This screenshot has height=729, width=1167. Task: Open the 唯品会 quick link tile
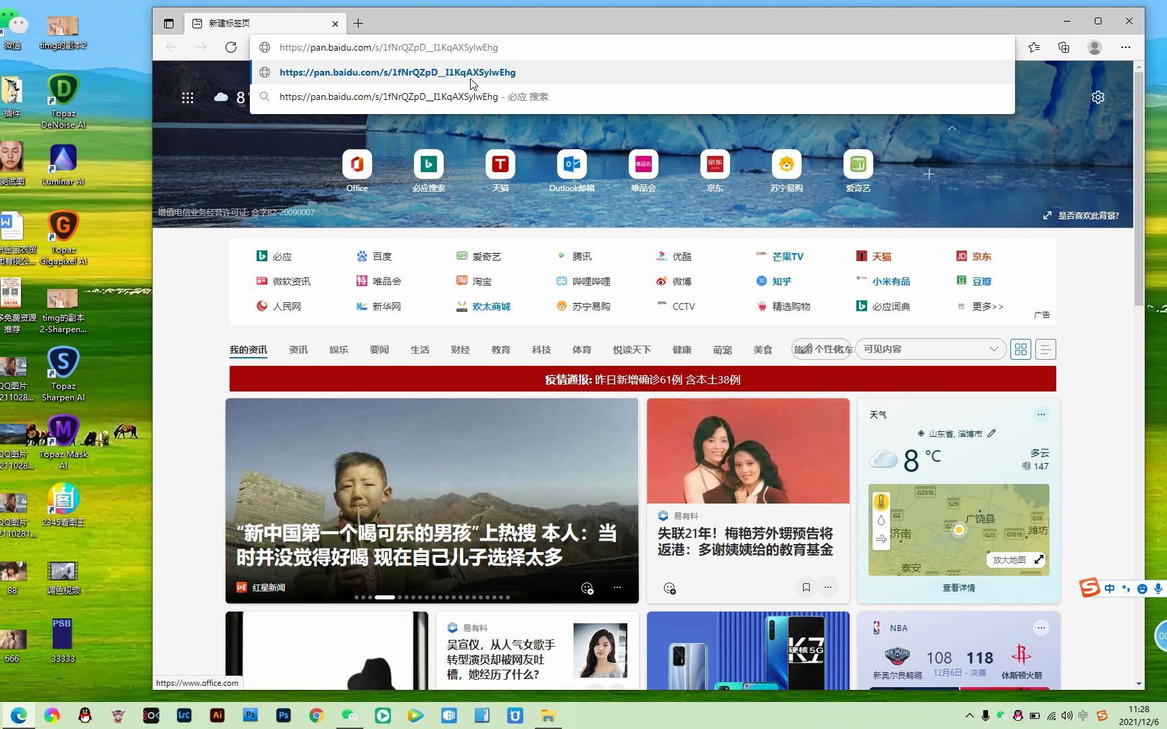[644, 171]
